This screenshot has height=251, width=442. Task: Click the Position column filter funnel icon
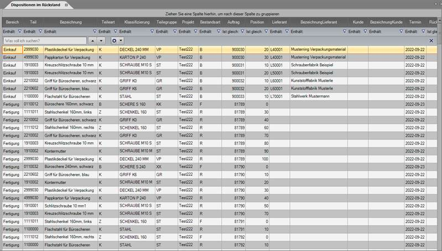[266, 32]
